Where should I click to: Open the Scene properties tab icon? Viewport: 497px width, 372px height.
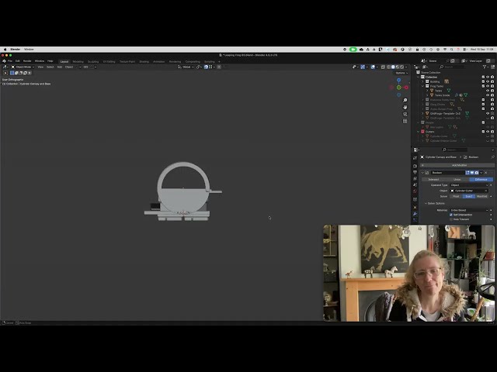415,185
